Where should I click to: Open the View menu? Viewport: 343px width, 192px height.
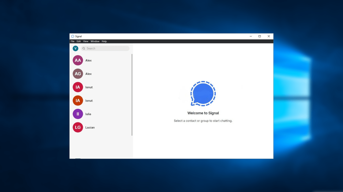pyautogui.click(x=85, y=41)
